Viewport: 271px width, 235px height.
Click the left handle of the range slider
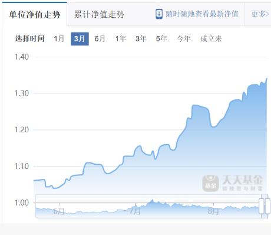click(x=262, y=206)
